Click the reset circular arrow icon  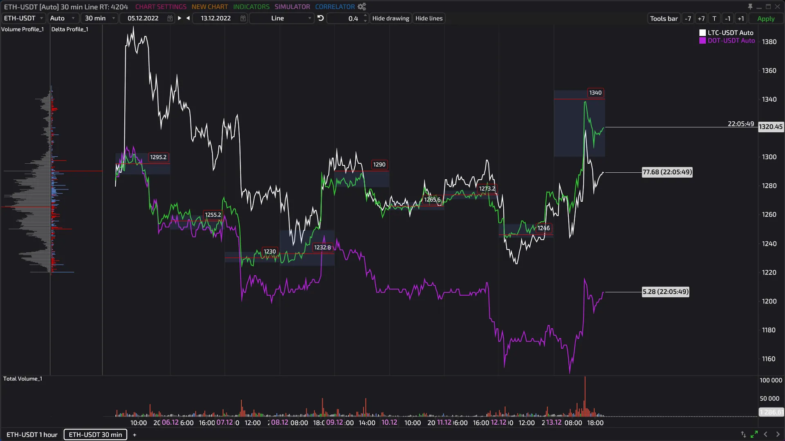(x=321, y=18)
